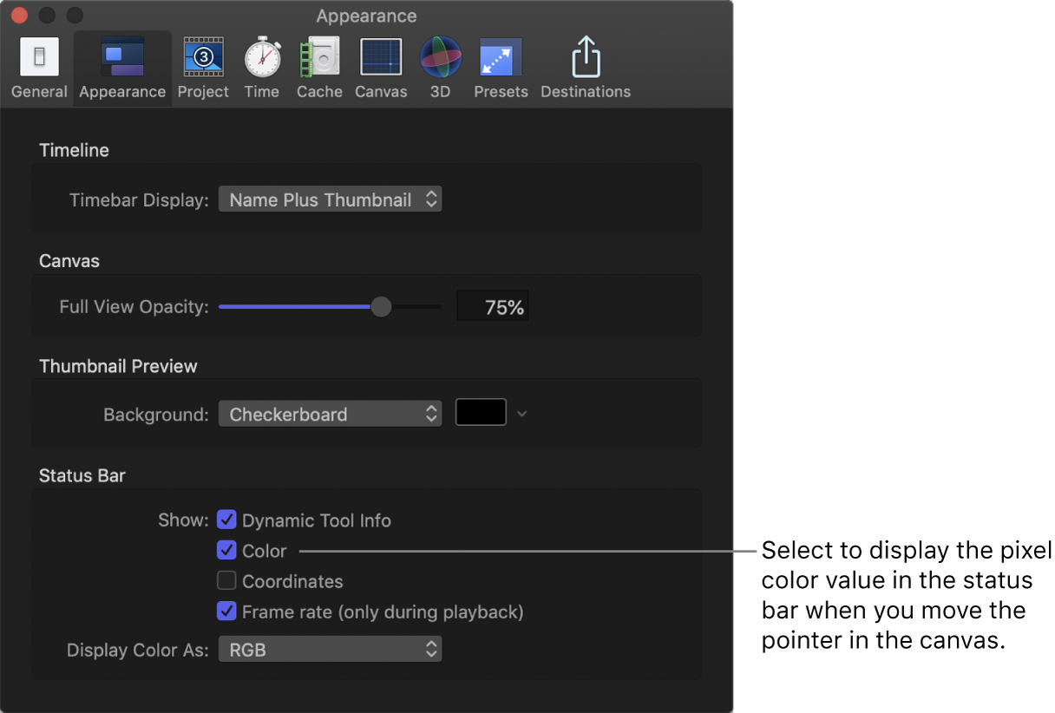1055x713 pixels.
Task: Click the Destinations share icon
Action: coord(586,57)
